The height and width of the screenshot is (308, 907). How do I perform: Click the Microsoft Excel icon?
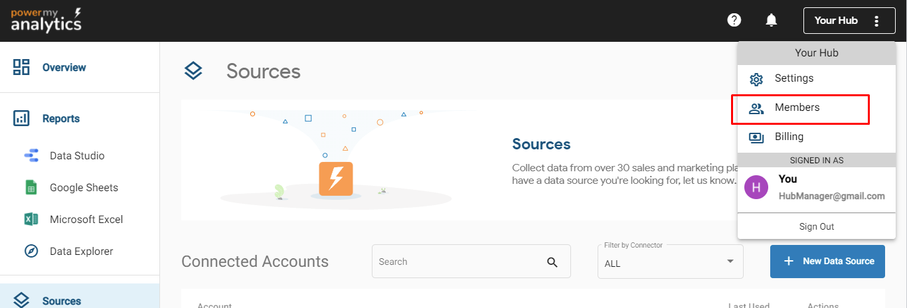[x=31, y=220]
